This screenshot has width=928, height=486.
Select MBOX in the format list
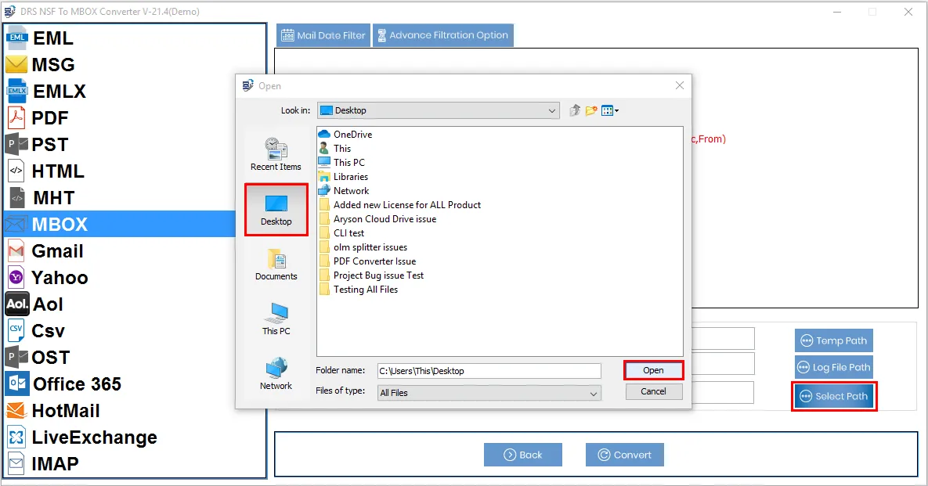pos(121,224)
